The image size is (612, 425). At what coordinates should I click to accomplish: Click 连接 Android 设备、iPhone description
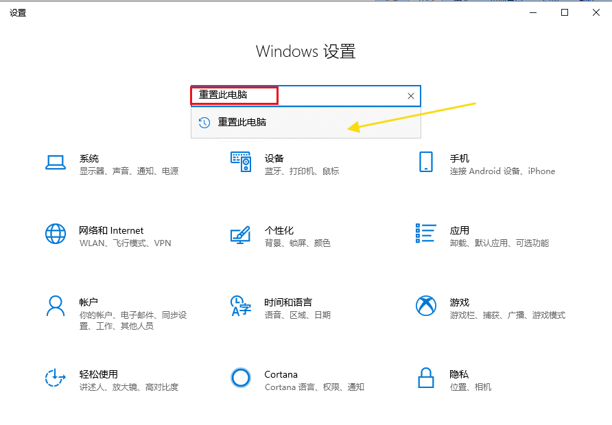click(x=502, y=171)
